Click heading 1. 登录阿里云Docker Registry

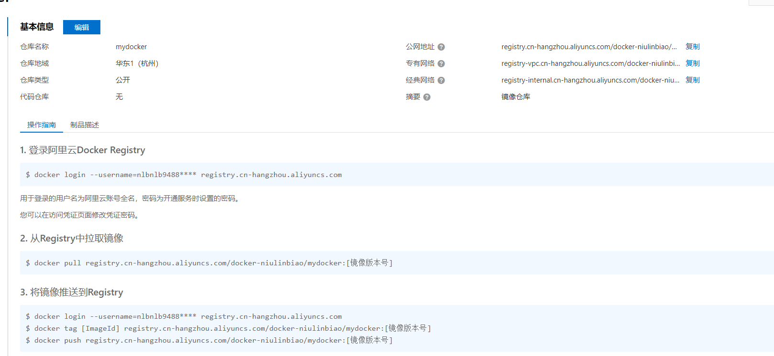[83, 150]
